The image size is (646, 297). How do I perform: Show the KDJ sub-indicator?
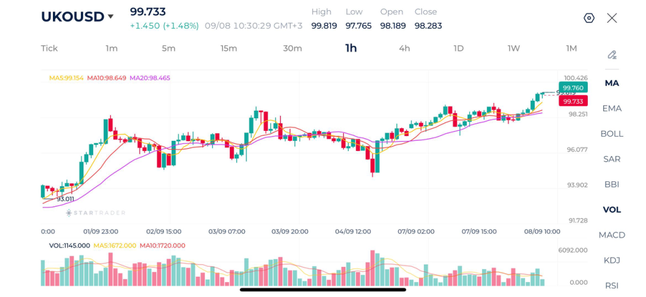pyautogui.click(x=612, y=261)
